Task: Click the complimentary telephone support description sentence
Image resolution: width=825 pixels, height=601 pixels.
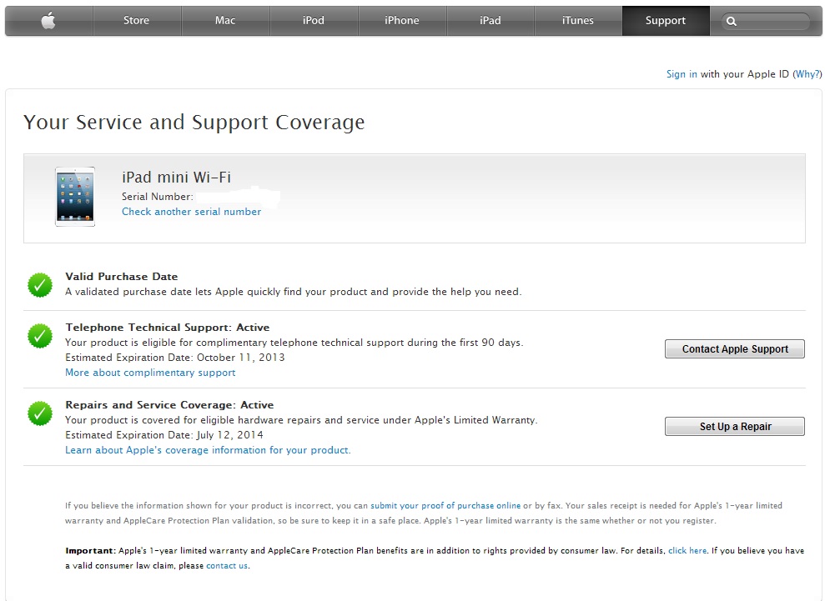Action: point(294,343)
